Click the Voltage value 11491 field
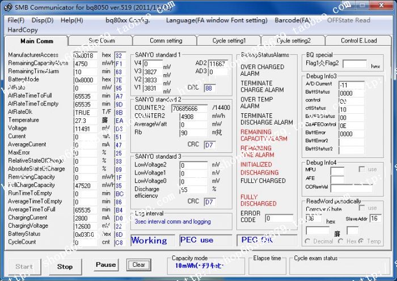397x281 pixels. coord(86,129)
